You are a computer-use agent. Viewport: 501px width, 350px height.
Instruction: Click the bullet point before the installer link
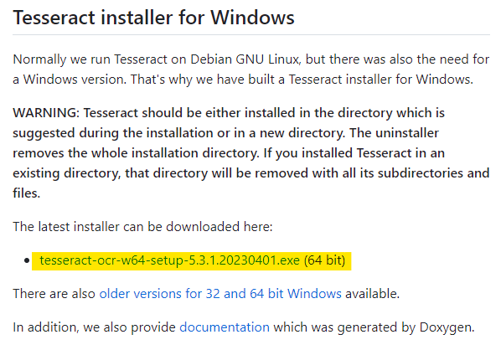(27, 260)
